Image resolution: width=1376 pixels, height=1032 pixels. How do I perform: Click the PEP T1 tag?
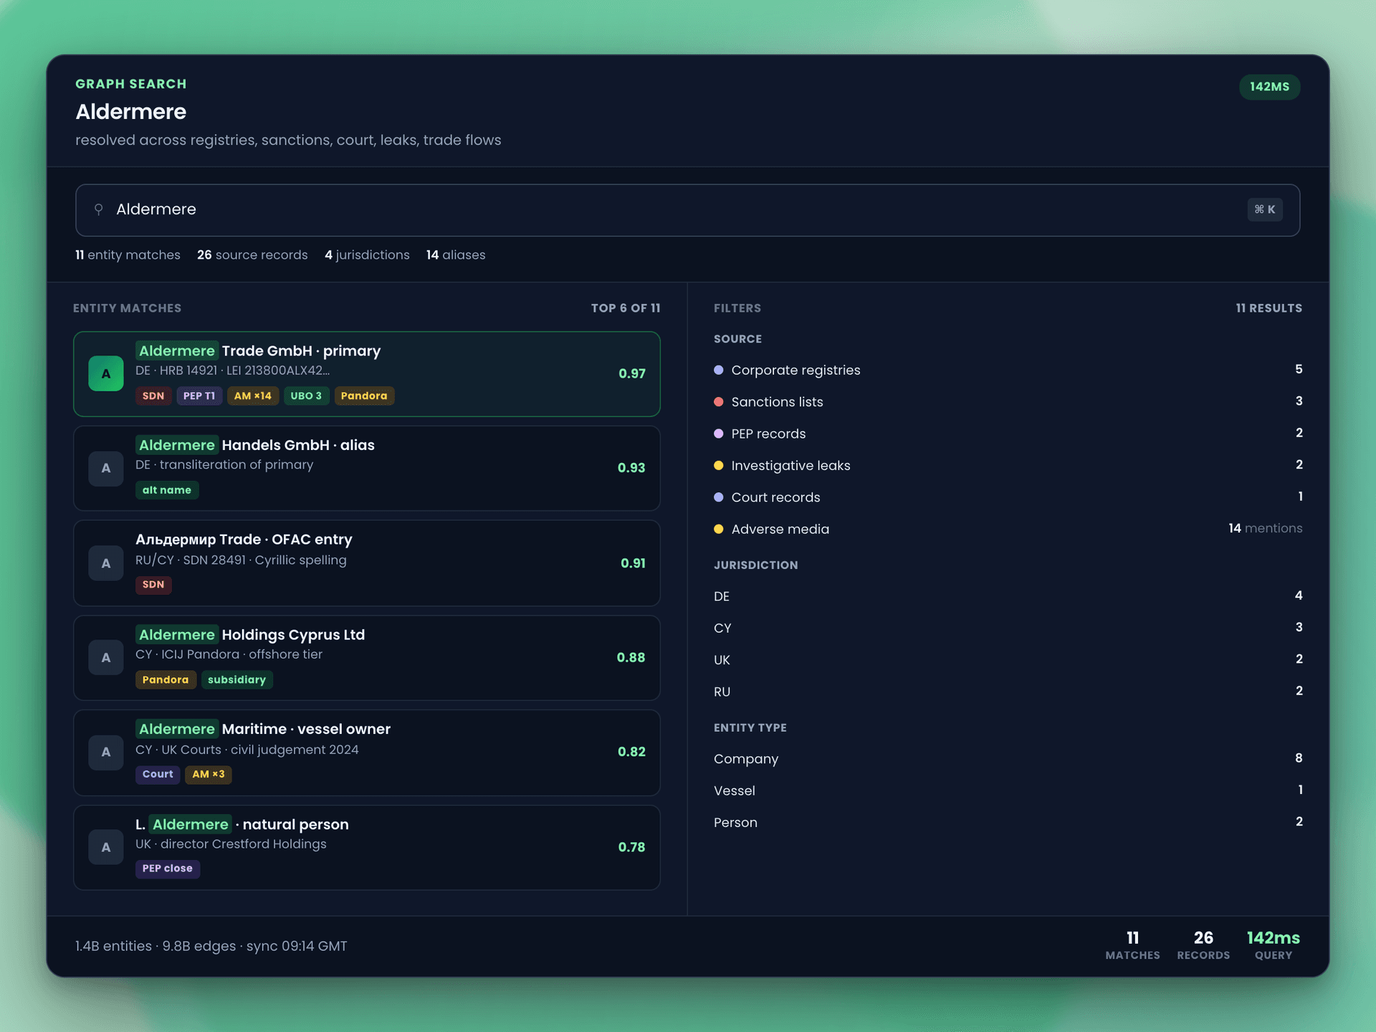199,396
